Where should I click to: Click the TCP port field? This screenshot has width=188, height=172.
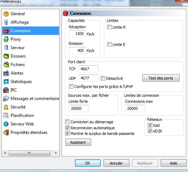88,69
